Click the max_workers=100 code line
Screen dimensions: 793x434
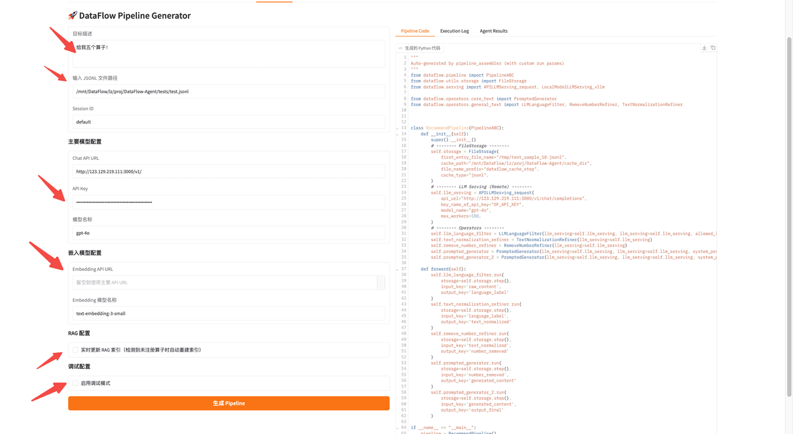(461, 216)
